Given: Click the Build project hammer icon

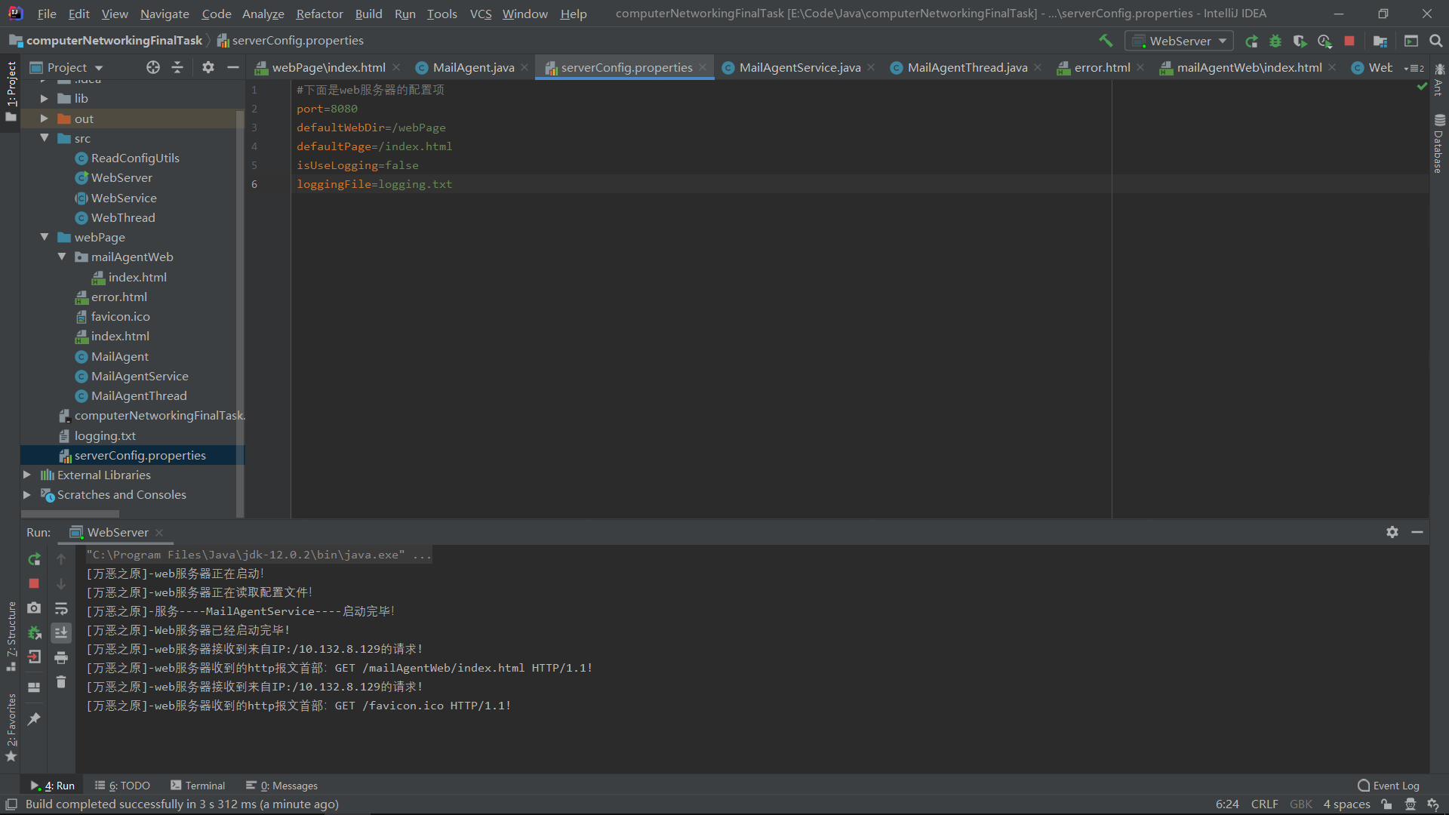Looking at the screenshot, I should [x=1106, y=41].
